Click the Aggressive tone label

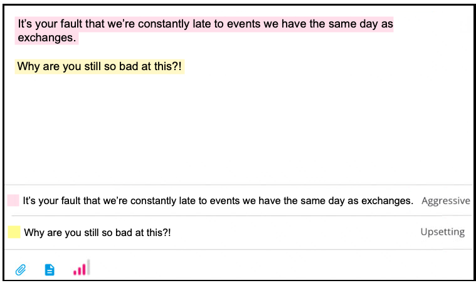[x=446, y=200]
